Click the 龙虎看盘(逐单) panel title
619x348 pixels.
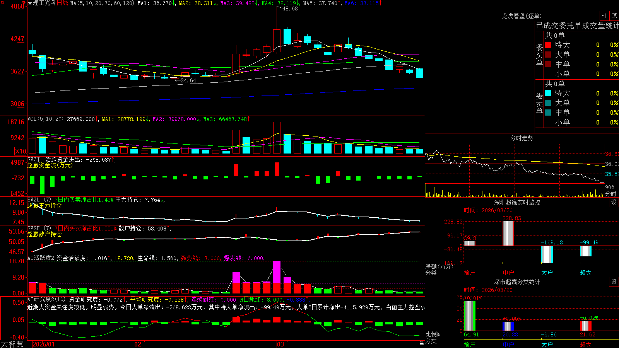(x=522, y=16)
